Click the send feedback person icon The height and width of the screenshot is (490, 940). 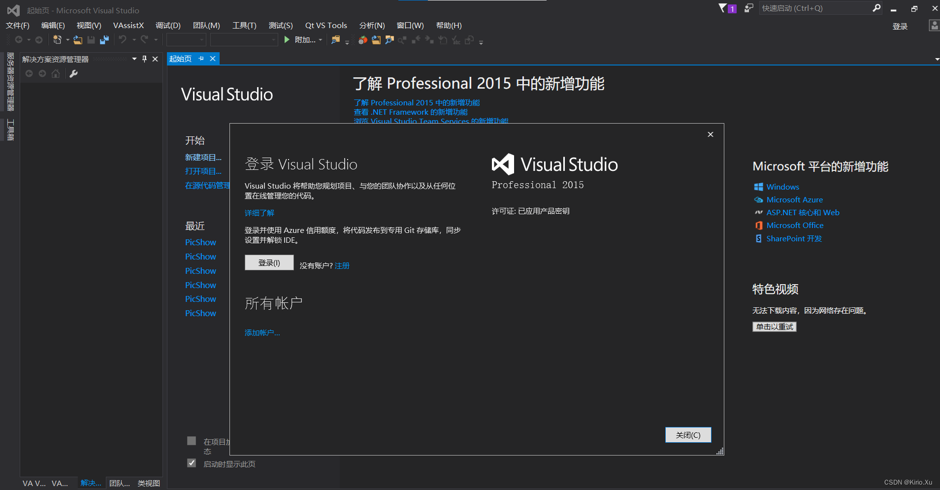(x=748, y=8)
